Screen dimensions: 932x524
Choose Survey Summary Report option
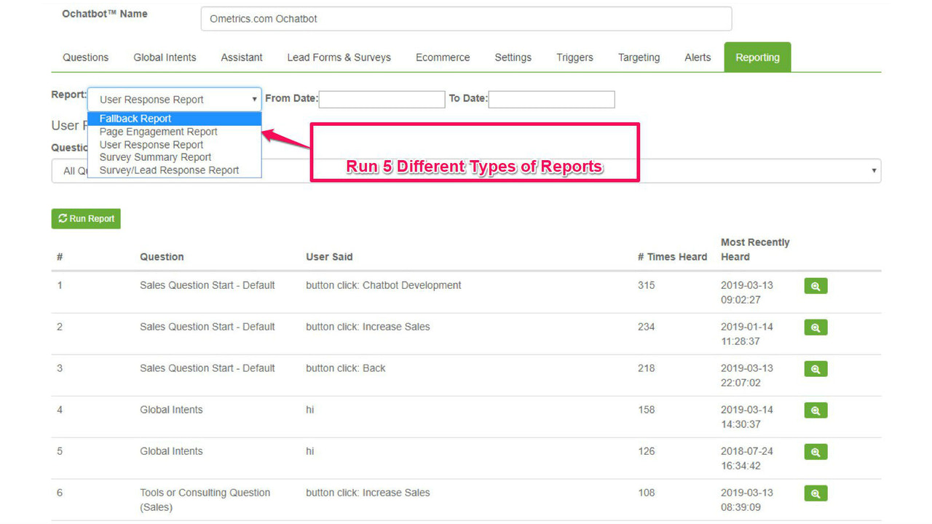[x=154, y=156]
